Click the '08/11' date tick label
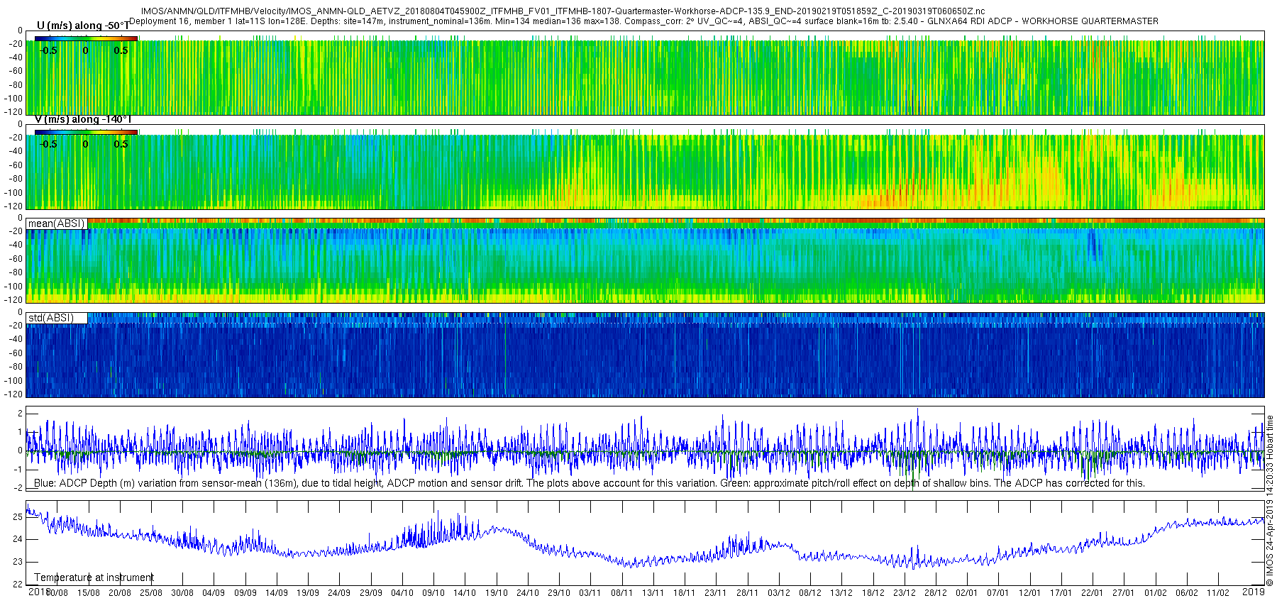The image size is (1277, 603). pos(622,593)
